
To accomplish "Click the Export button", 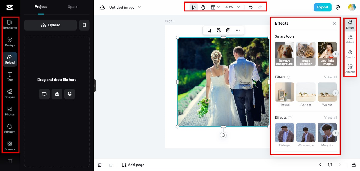I will pyautogui.click(x=323, y=7).
